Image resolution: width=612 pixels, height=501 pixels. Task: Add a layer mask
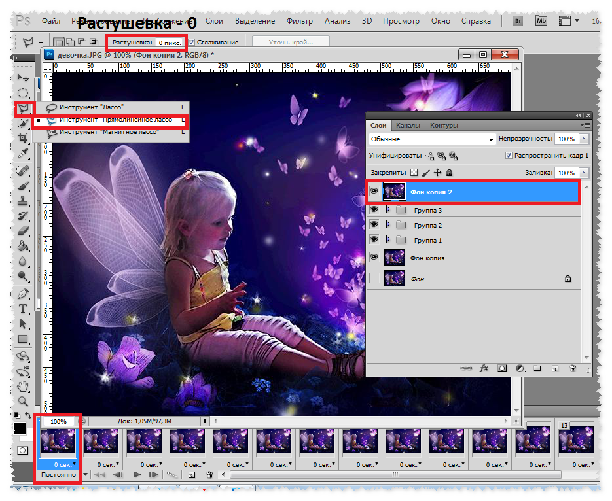pyautogui.click(x=502, y=368)
